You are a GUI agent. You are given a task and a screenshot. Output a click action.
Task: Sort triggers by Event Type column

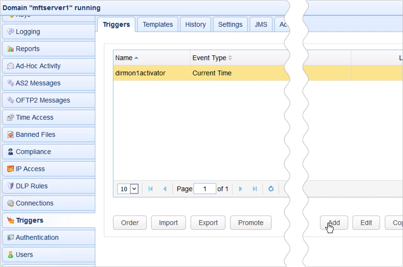point(210,58)
